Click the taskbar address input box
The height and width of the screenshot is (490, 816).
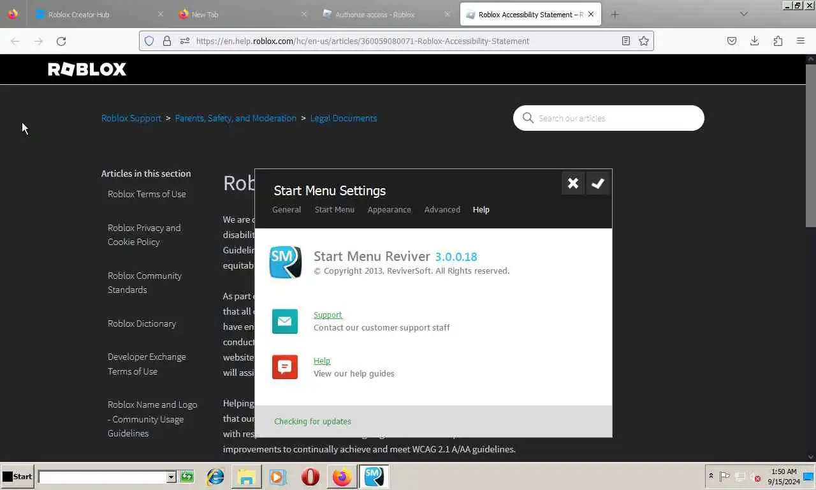pos(102,477)
